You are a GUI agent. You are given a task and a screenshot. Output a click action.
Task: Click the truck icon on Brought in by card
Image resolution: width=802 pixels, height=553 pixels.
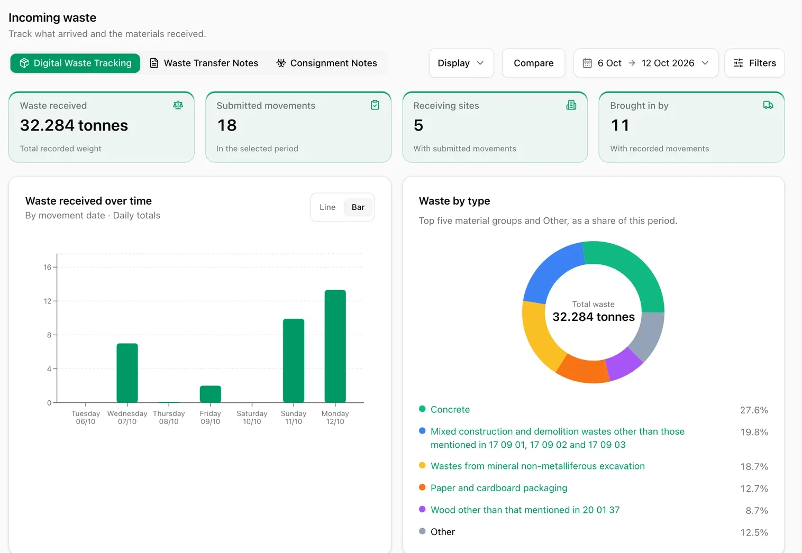coord(768,105)
